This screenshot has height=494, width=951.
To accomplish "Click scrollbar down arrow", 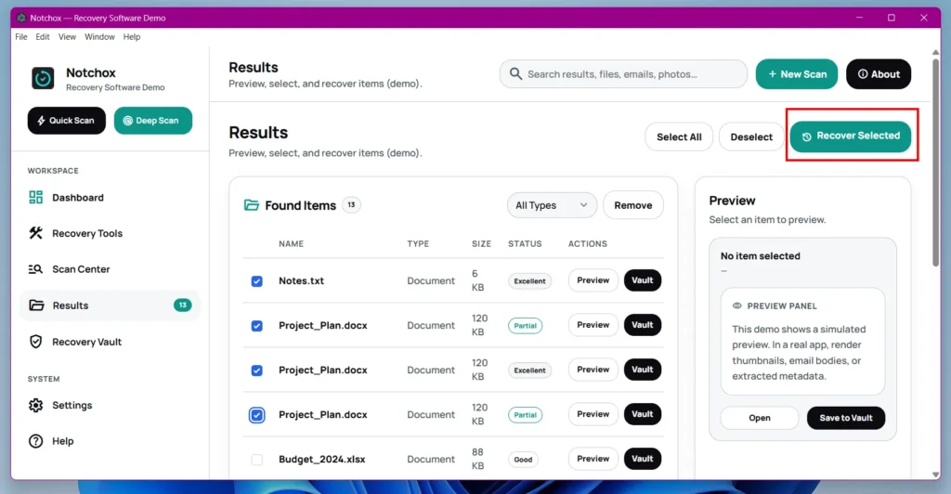I will pos(935,474).
